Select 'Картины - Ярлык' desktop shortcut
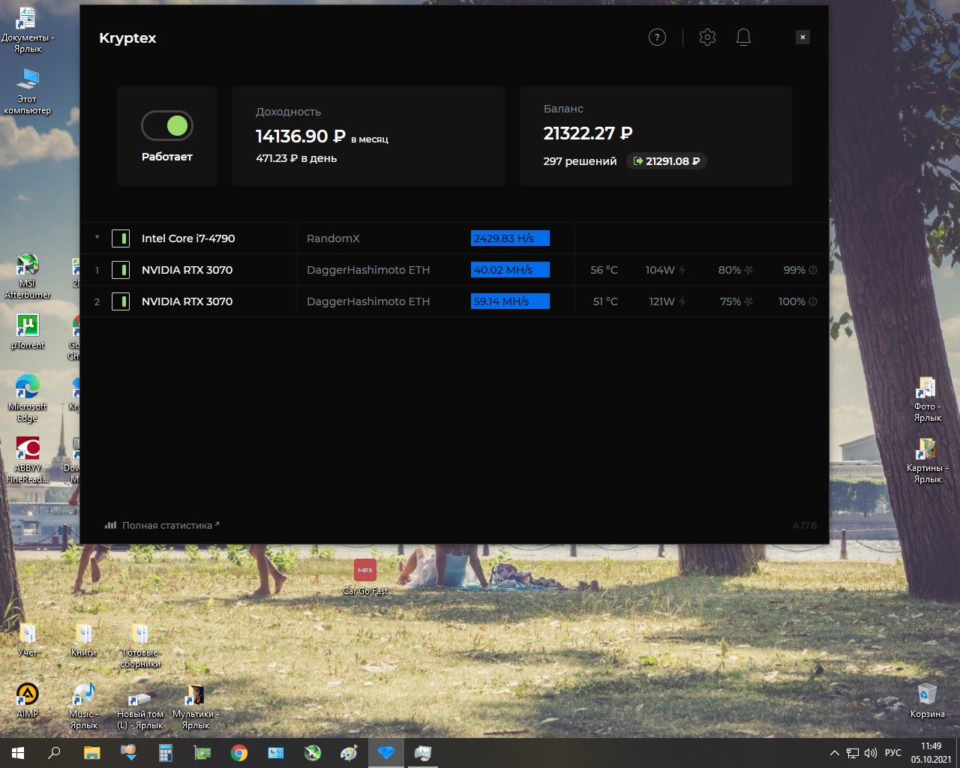 (x=927, y=460)
